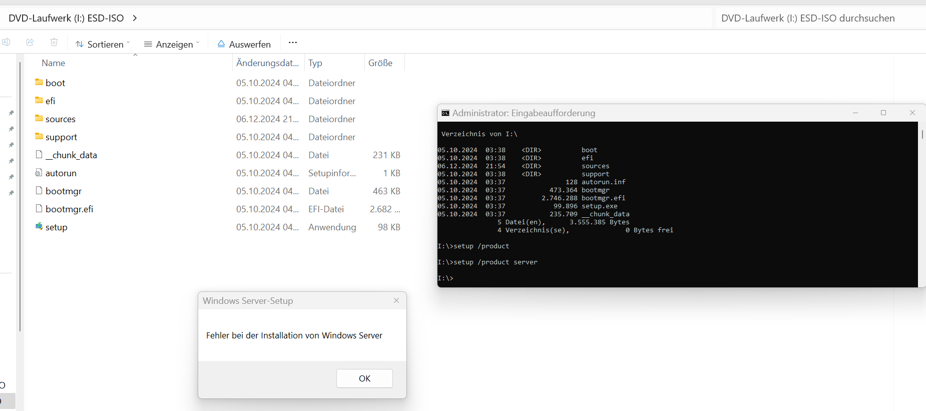Open the Anzeigen dropdown
The image size is (926, 411).
pyautogui.click(x=172, y=44)
